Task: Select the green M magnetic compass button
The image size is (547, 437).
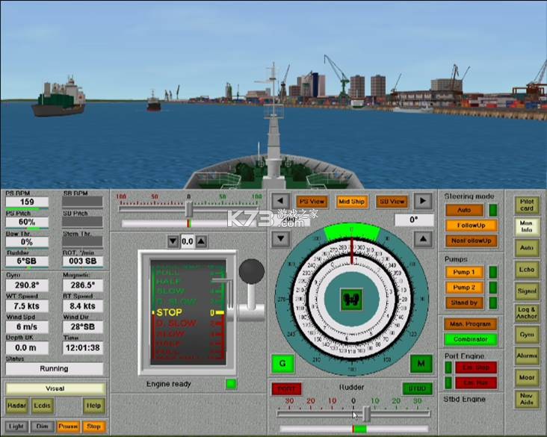Action: tap(421, 363)
